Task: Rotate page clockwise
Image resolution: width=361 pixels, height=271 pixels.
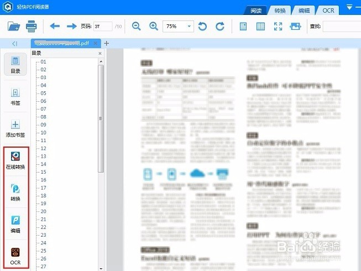Action: tap(220, 26)
